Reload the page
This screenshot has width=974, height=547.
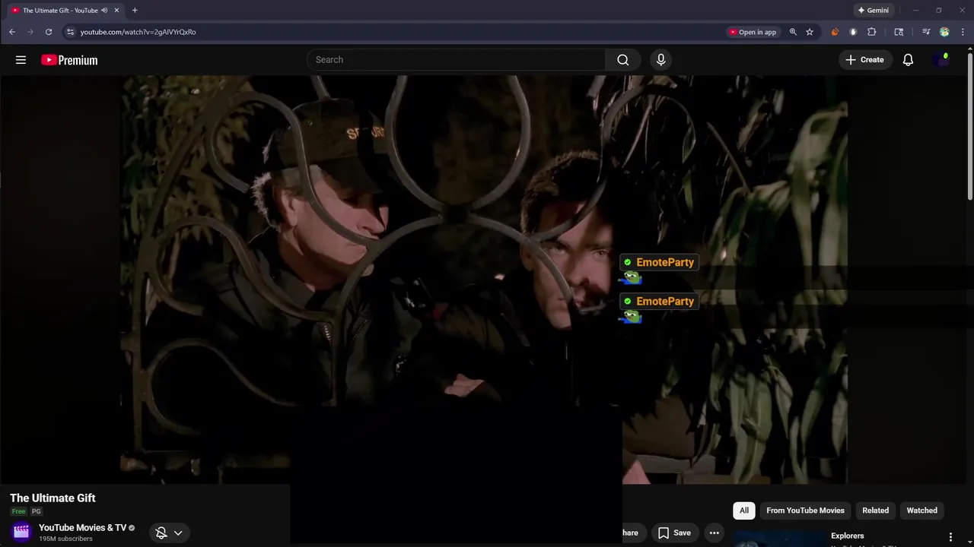pyautogui.click(x=49, y=32)
